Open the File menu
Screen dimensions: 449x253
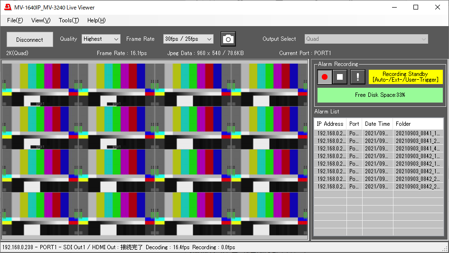pyautogui.click(x=15, y=20)
